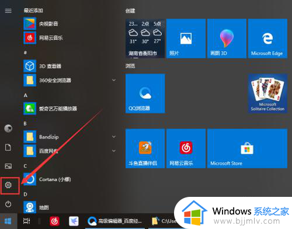Open 3D 查看器 app
Viewport: 292px width, 229px height.
coord(70,66)
